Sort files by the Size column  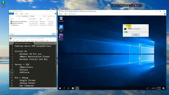tap(48, 19)
